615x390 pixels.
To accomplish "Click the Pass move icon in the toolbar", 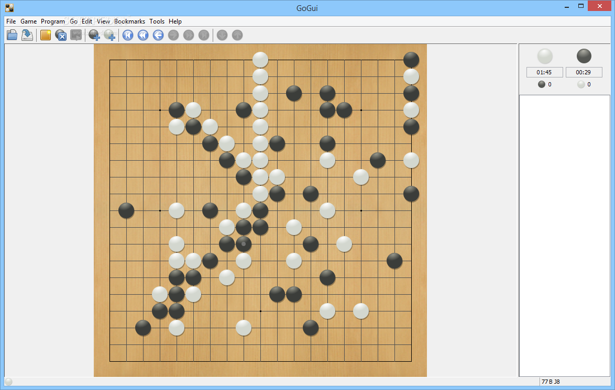I will (61, 35).
